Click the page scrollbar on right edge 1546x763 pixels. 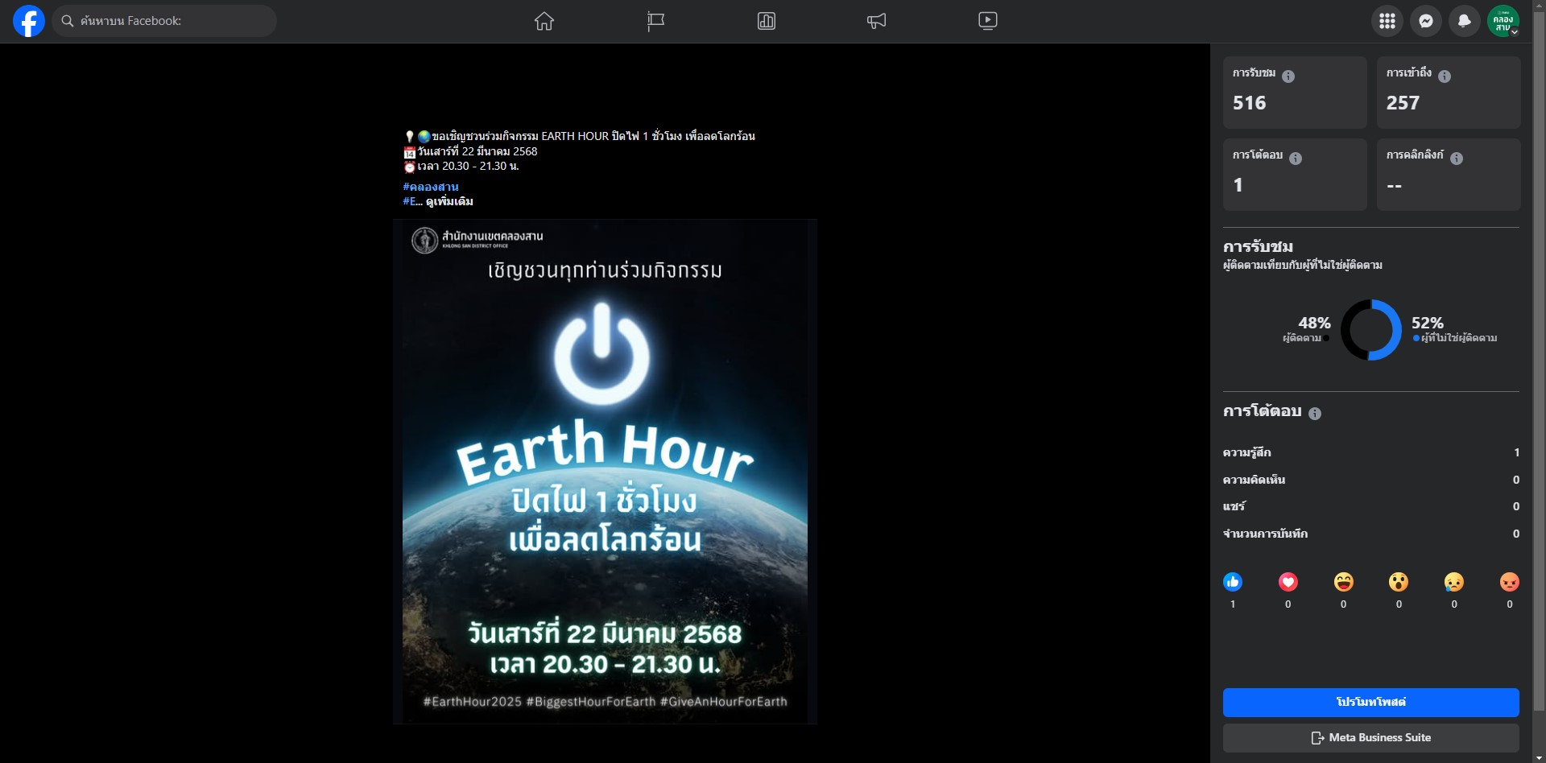(x=1539, y=362)
